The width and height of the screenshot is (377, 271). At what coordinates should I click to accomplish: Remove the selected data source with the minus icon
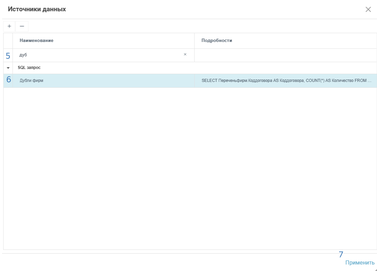(x=22, y=26)
